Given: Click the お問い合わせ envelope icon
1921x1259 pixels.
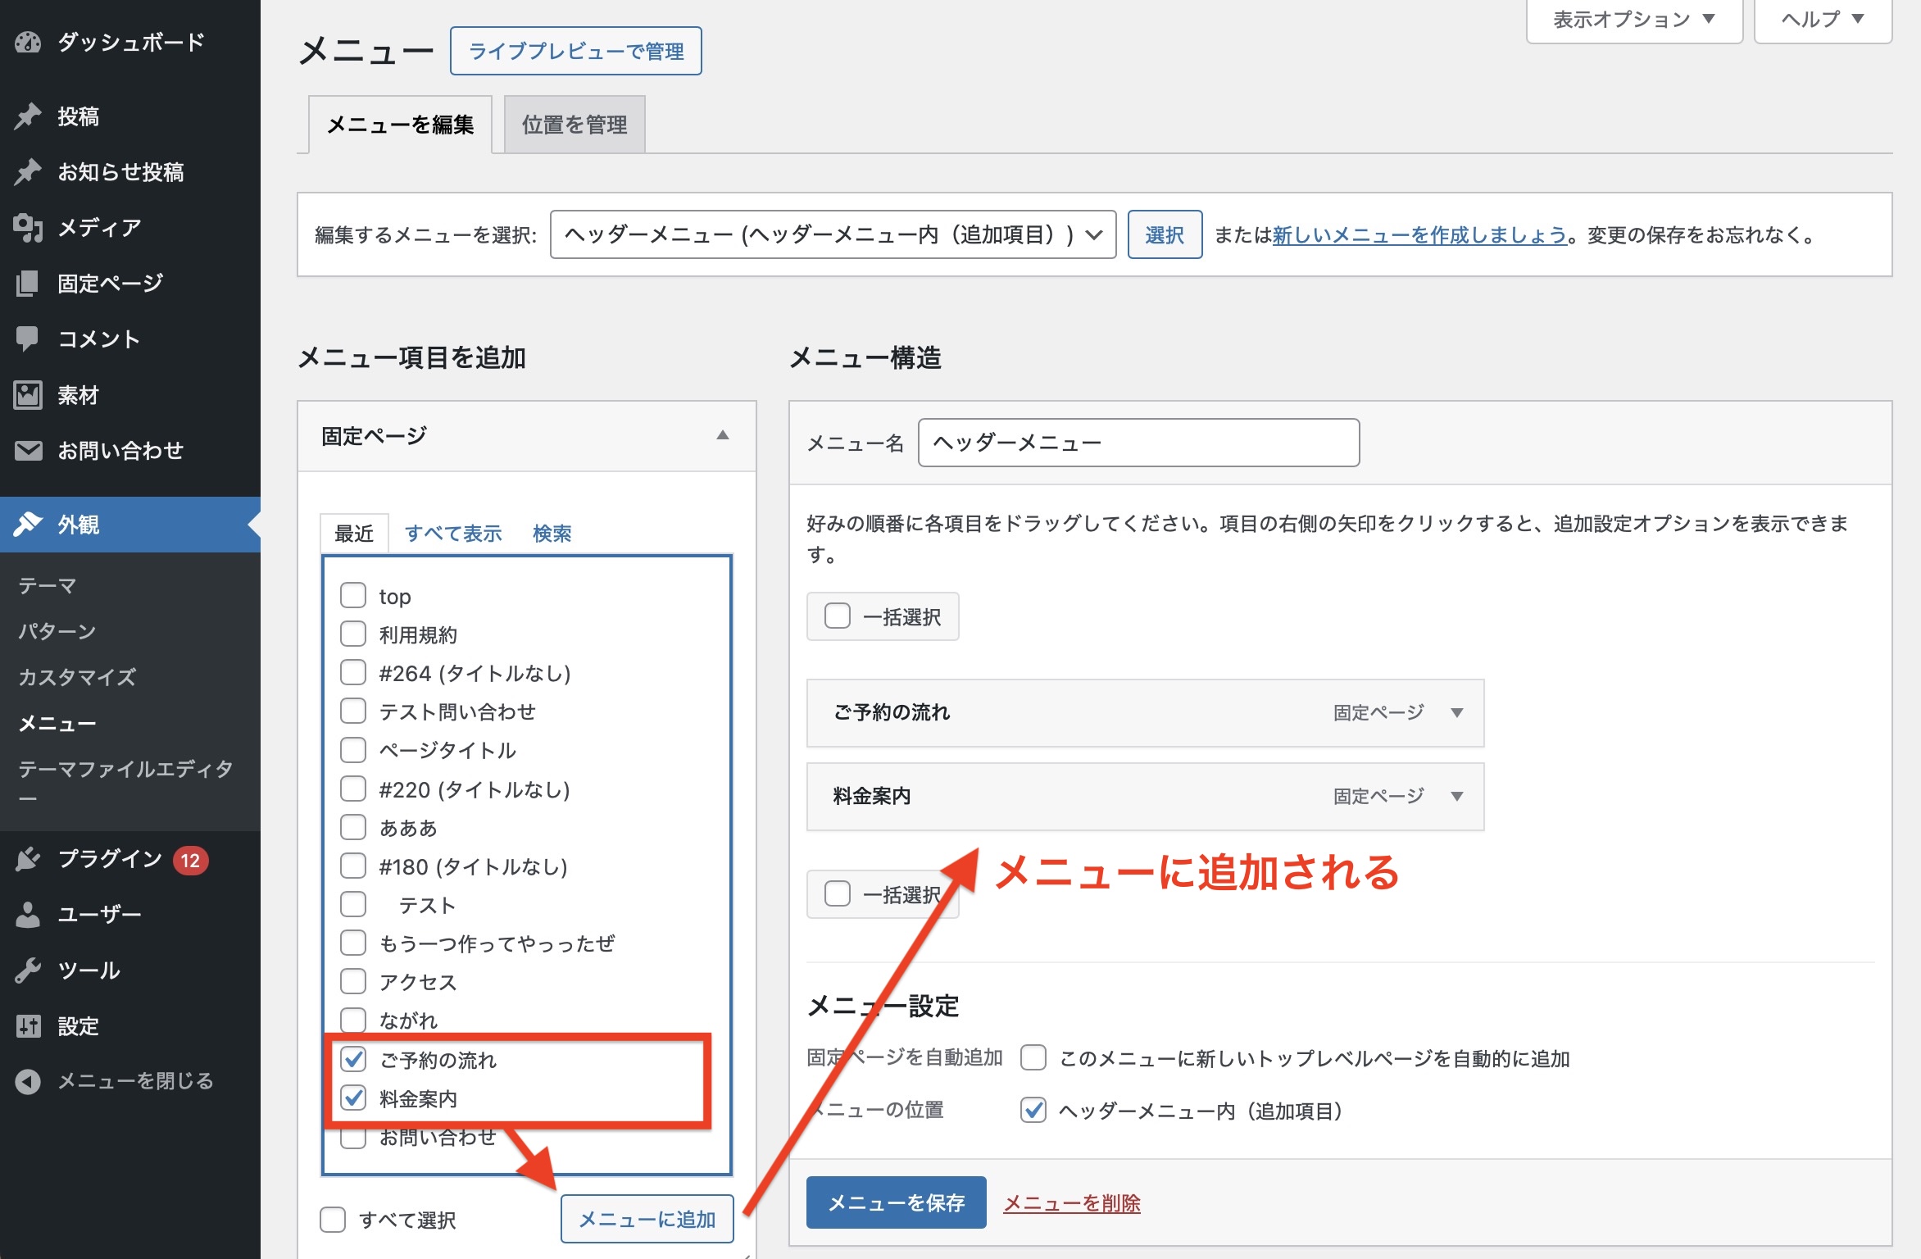Looking at the screenshot, I should (28, 450).
